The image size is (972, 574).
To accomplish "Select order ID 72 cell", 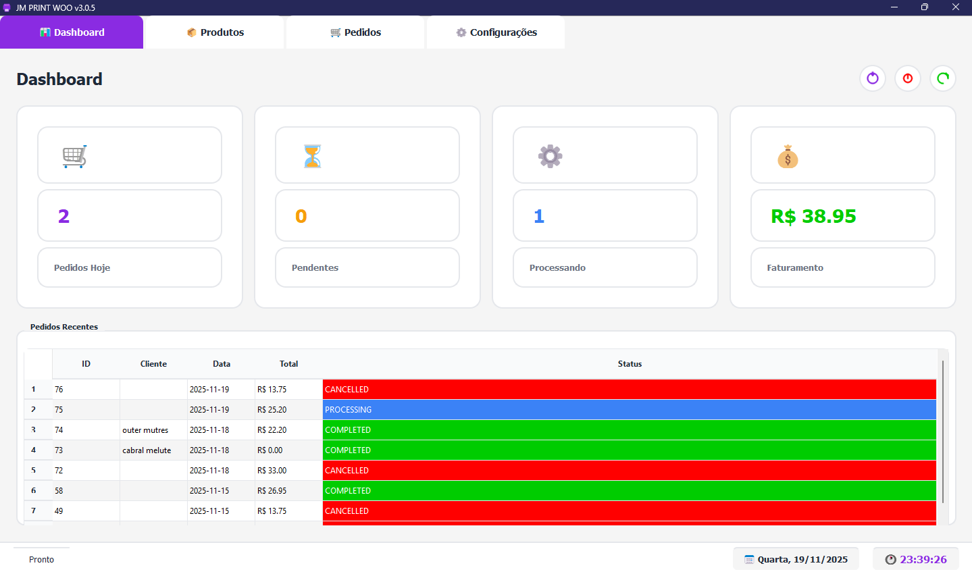I will point(86,471).
